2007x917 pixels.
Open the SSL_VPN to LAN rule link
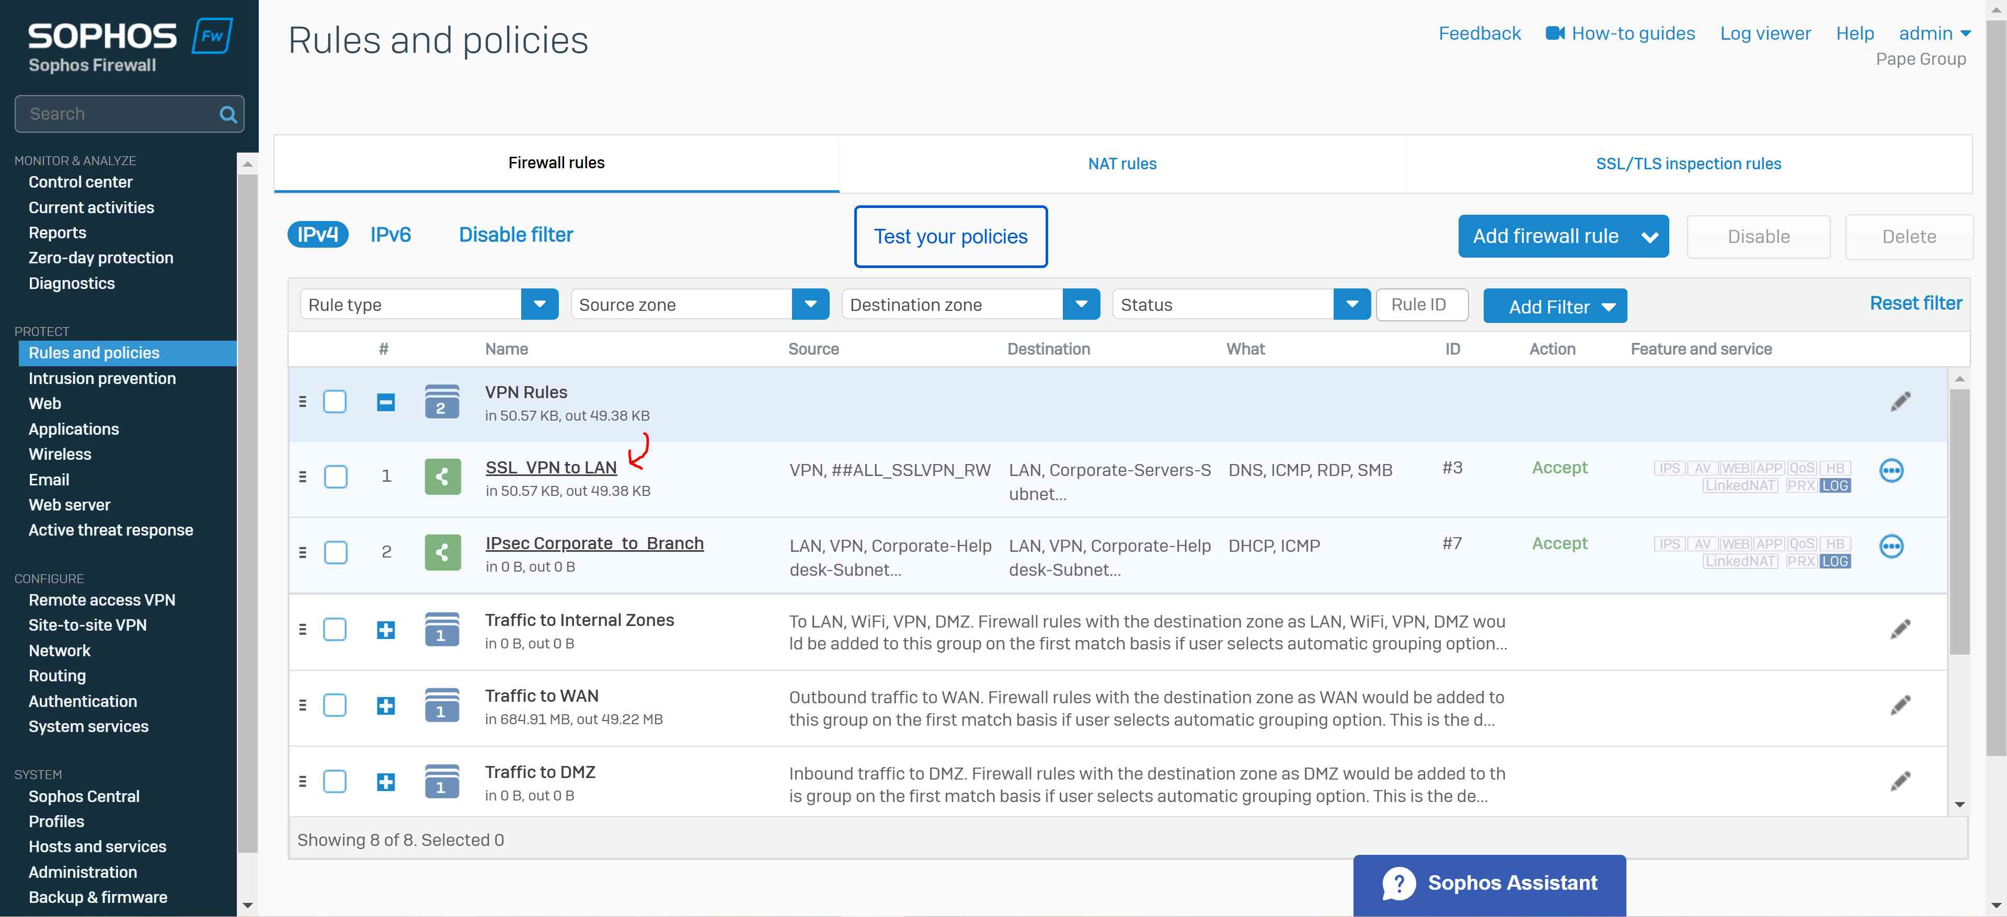551,467
